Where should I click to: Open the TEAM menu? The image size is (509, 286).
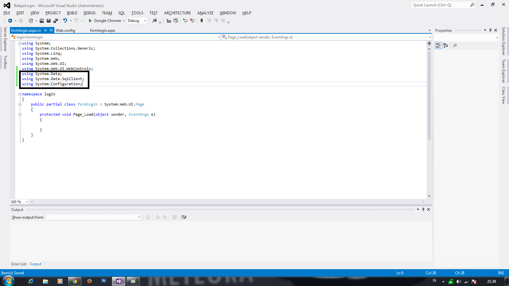point(107,13)
